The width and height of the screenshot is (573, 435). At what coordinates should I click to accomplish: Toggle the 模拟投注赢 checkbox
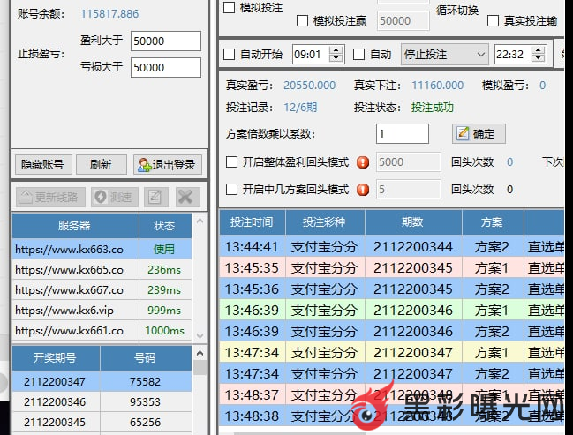(x=303, y=20)
